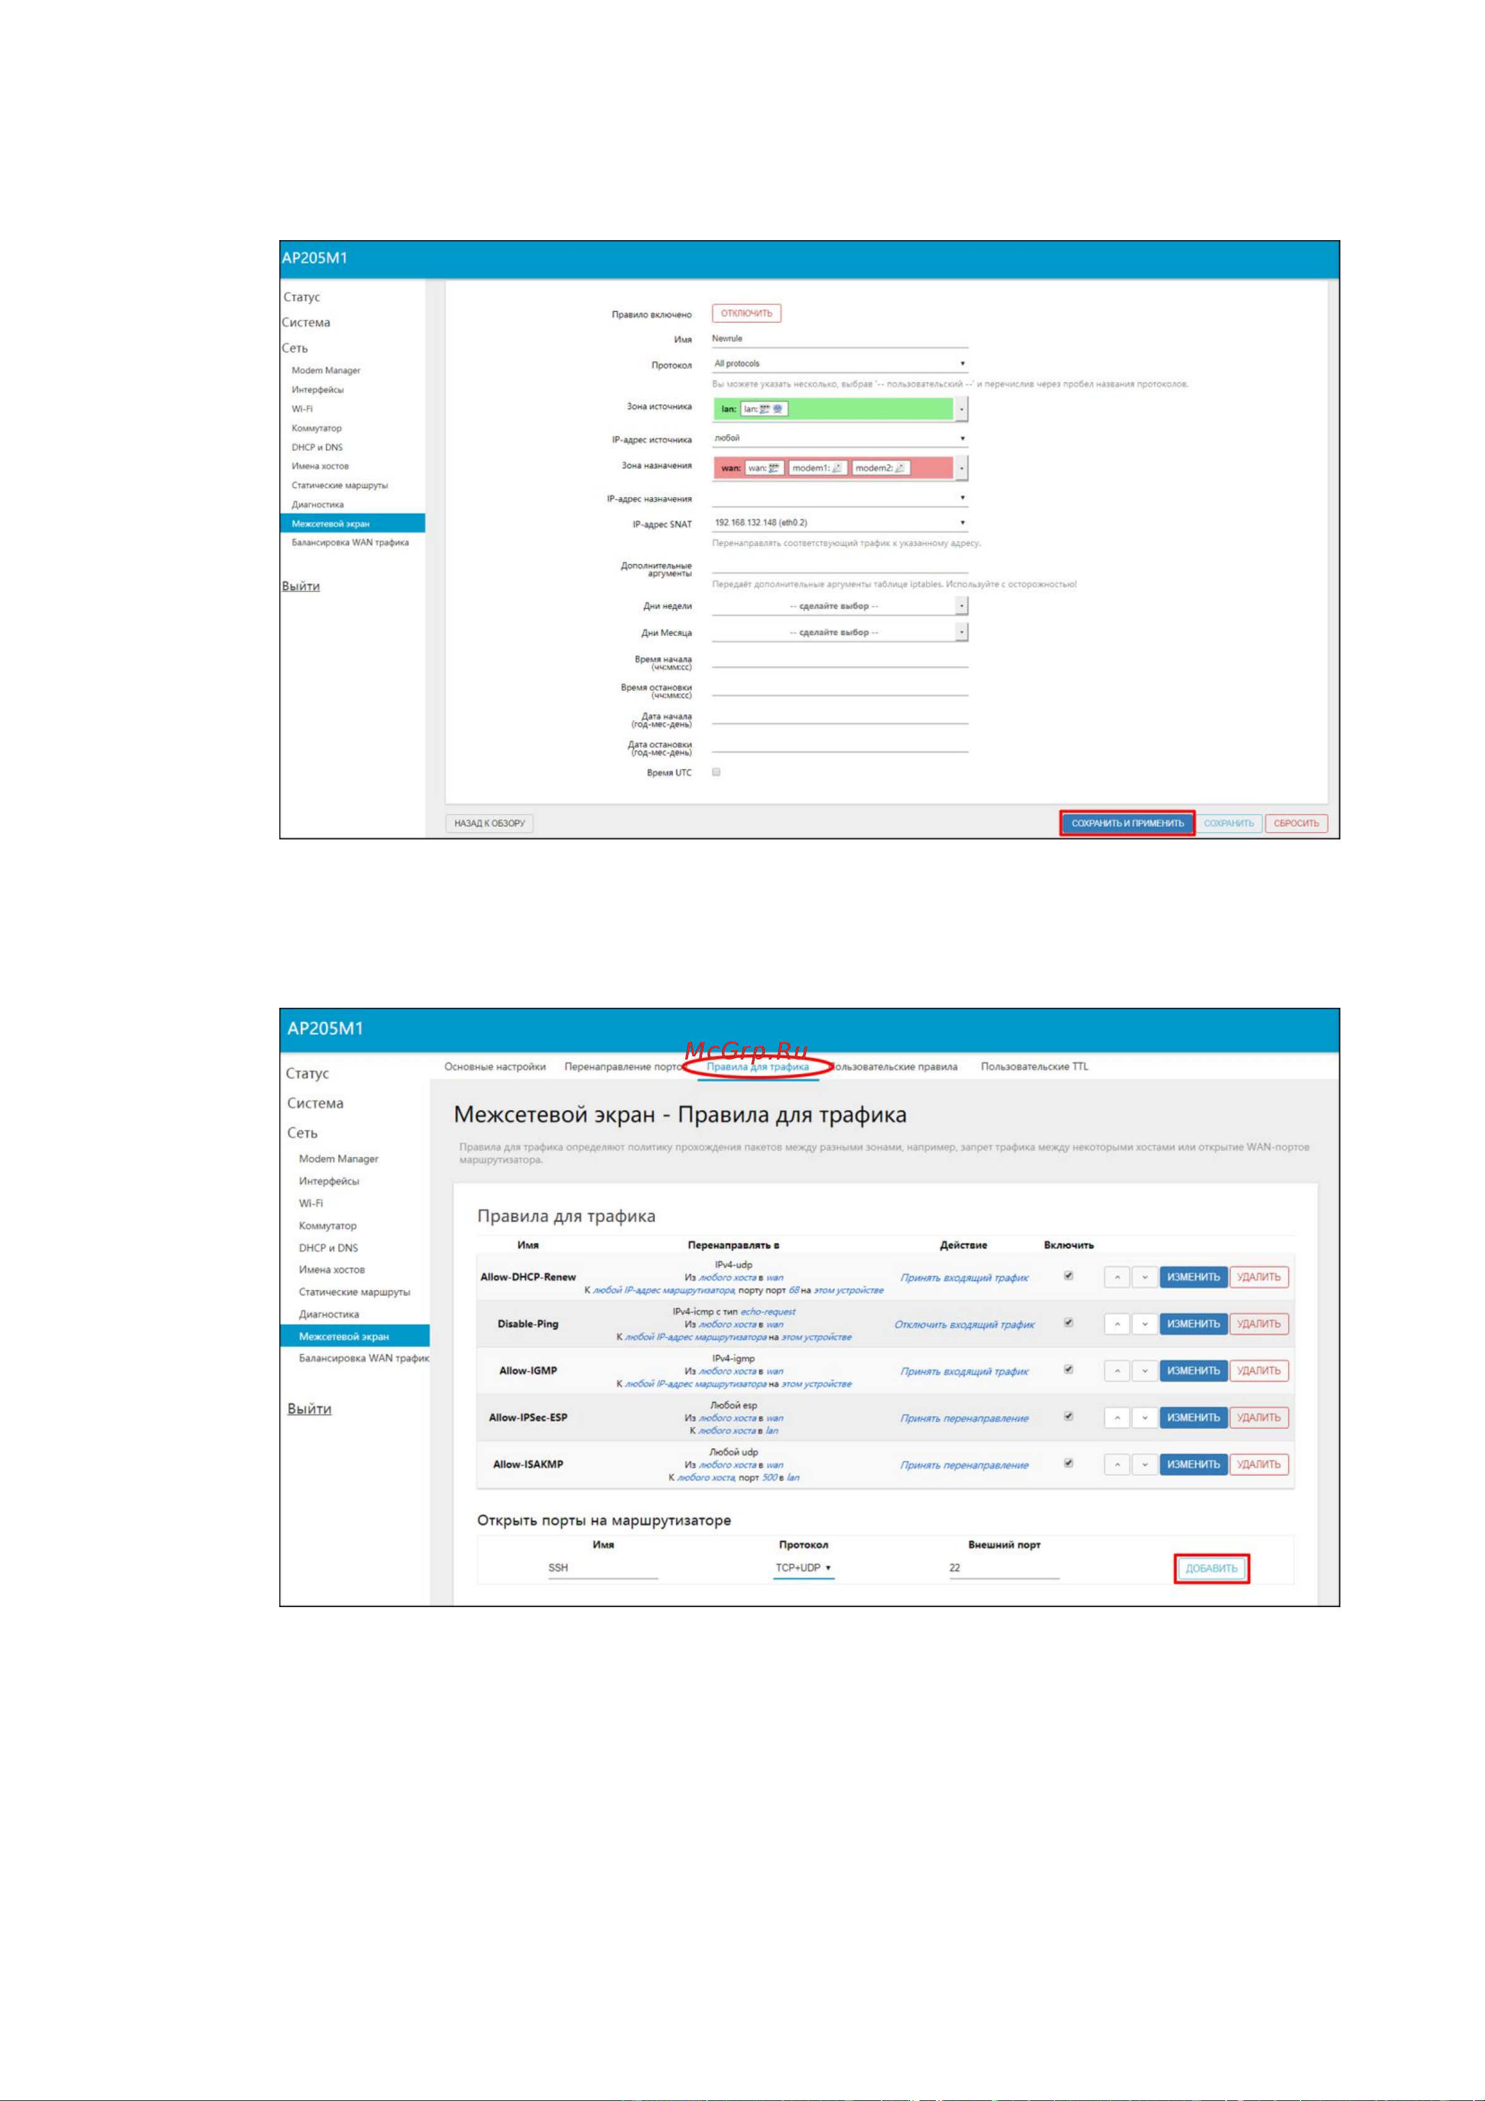Click УДАЛИТЬ for Allow-ISAKMP rule
Viewport: 1485px width, 2101px height.
(x=1259, y=1464)
